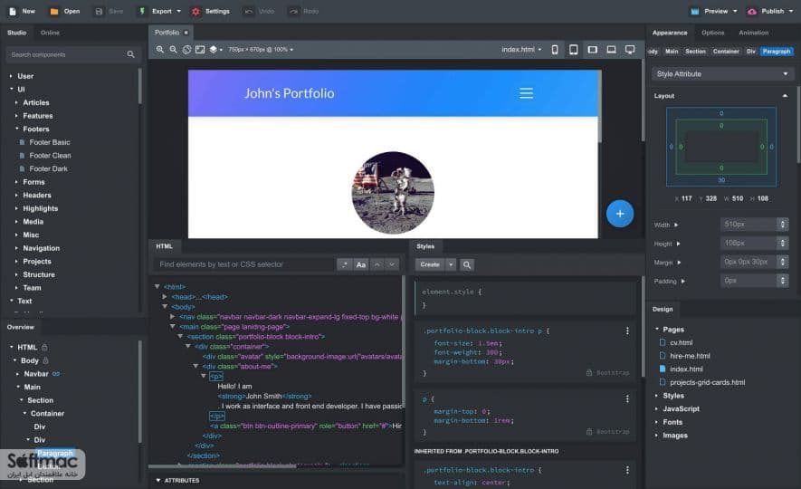The height and width of the screenshot is (489, 801).
Task: Click the Margin stepper arrows
Action: click(782, 262)
